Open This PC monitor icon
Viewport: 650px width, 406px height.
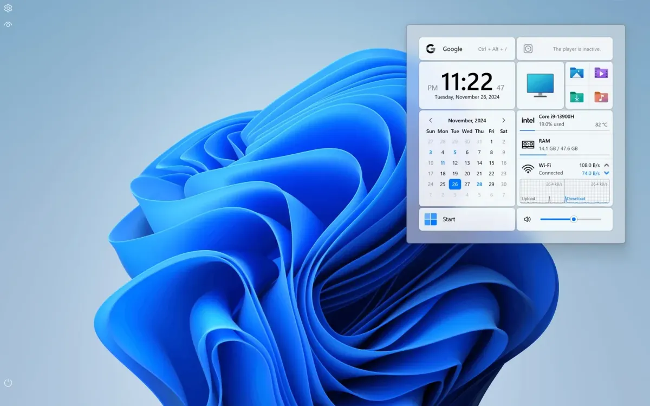(x=540, y=85)
